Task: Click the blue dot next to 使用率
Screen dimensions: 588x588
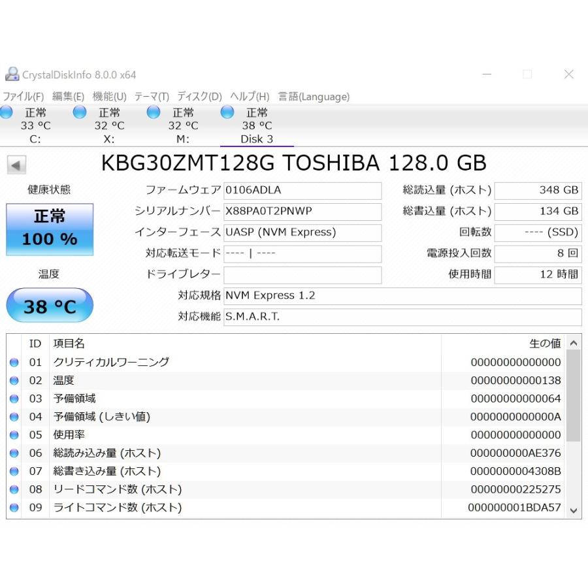Action: pos(14,434)
